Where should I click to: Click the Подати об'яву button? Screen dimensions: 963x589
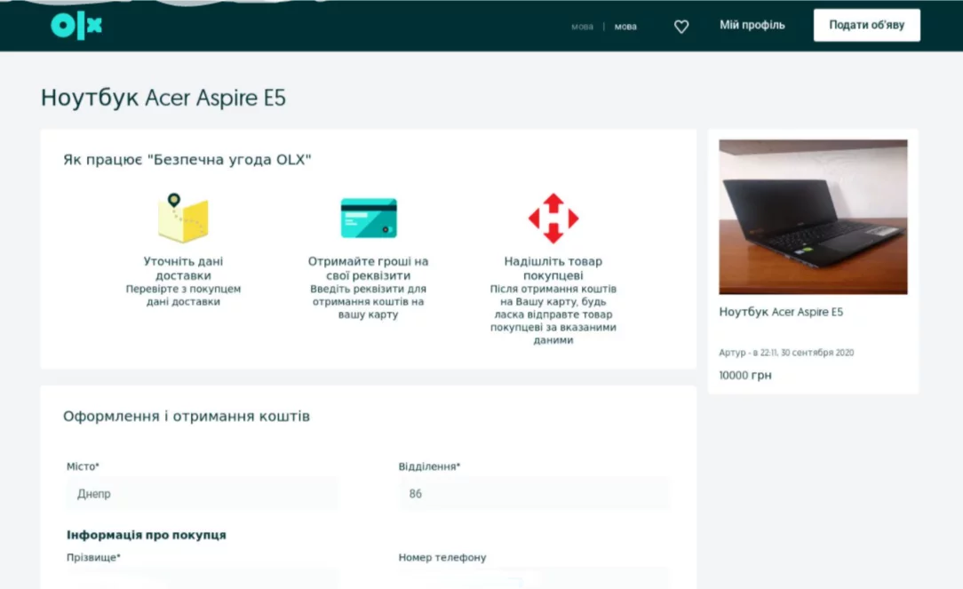coord(866,25)
